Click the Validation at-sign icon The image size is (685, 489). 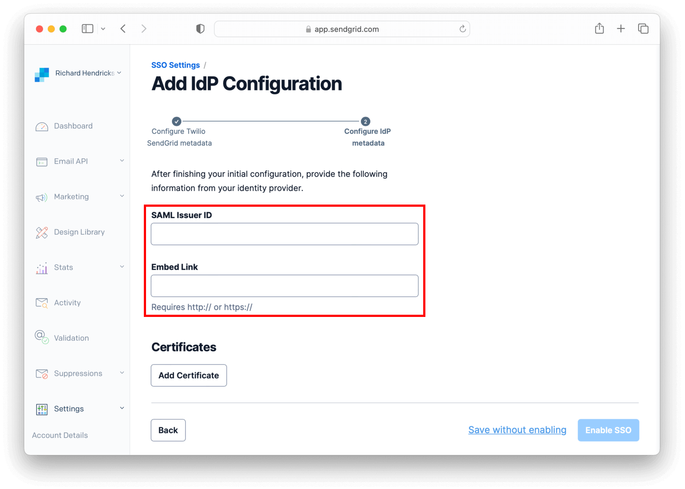point(42,337)
